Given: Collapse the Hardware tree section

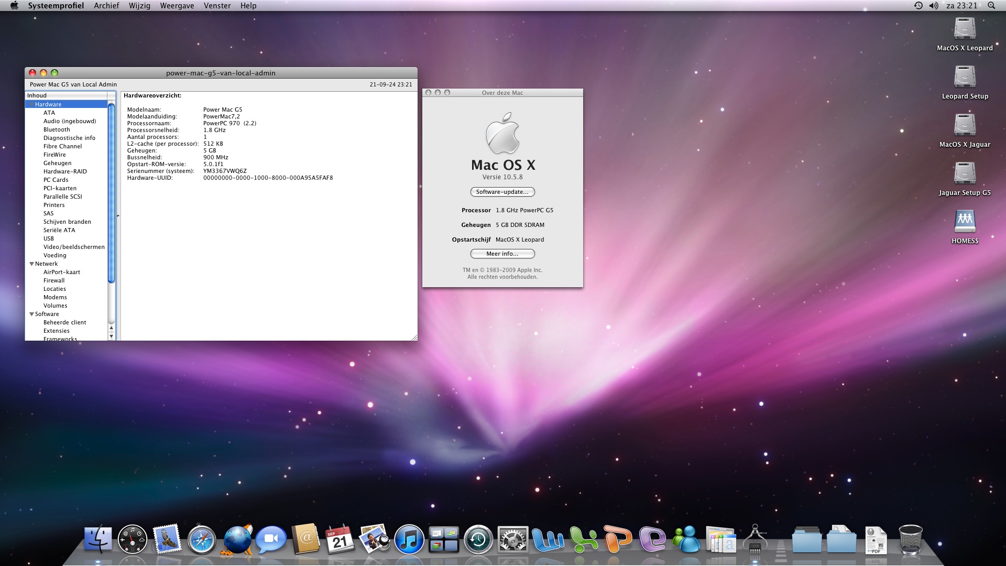Looking at the screenshot, I should 31,104.
